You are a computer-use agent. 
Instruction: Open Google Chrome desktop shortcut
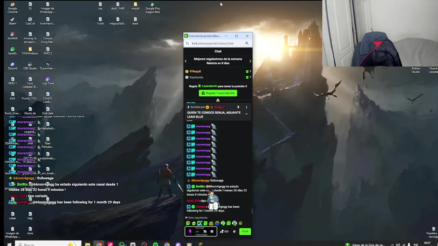coord(12,8)
